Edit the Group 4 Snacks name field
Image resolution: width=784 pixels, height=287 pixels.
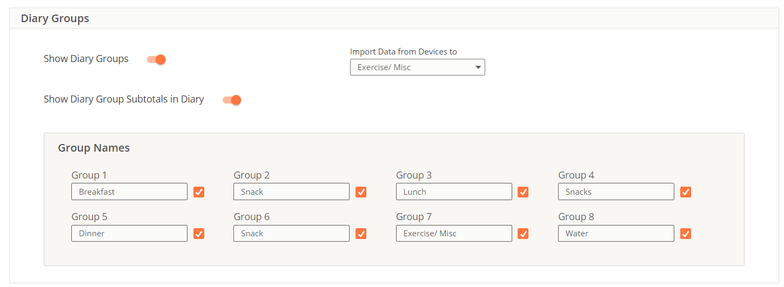point(616,192)
